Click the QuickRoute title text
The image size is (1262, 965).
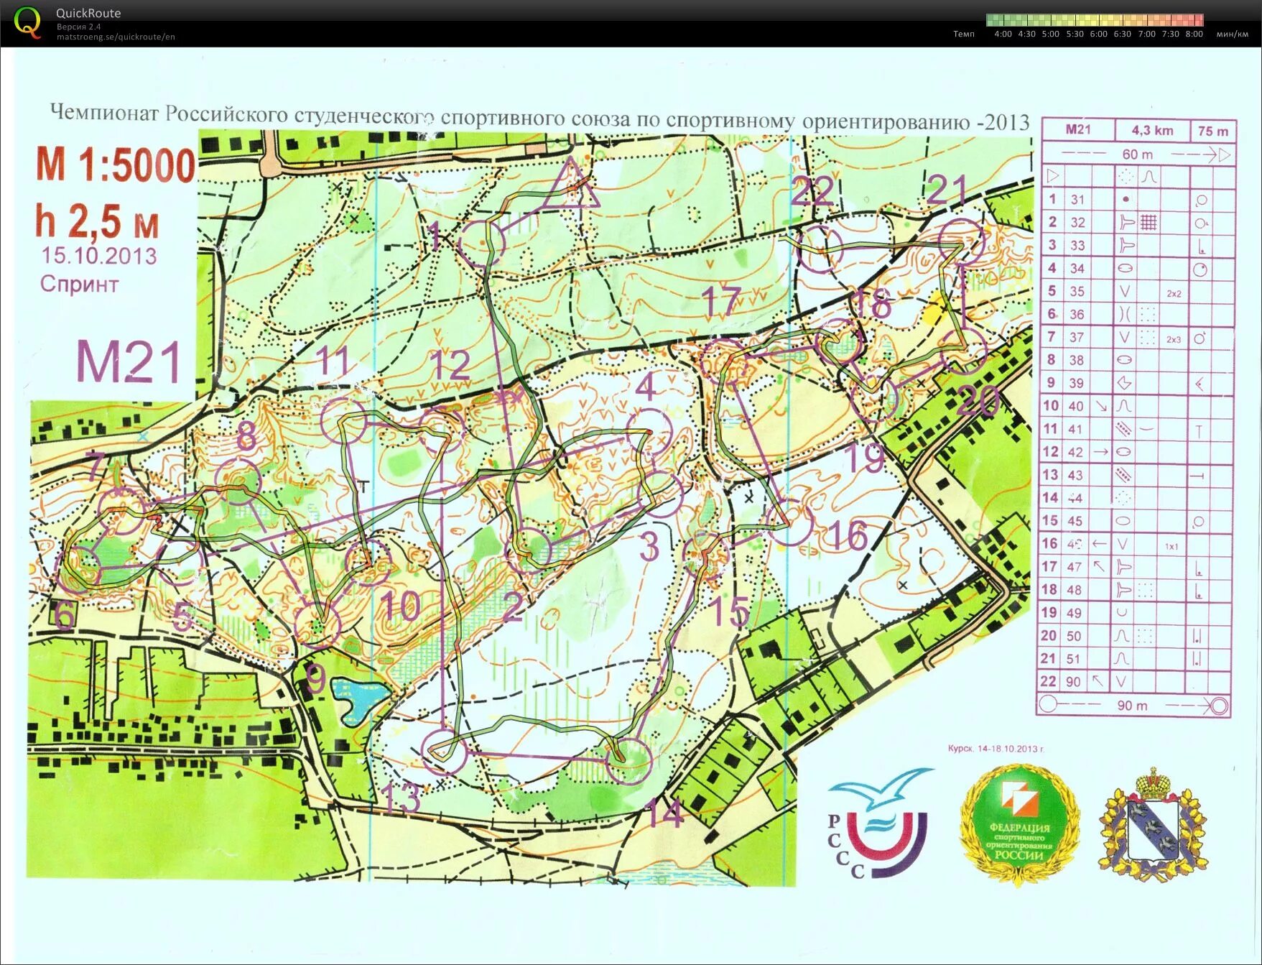pyautogui.click(x=88, y=13)
